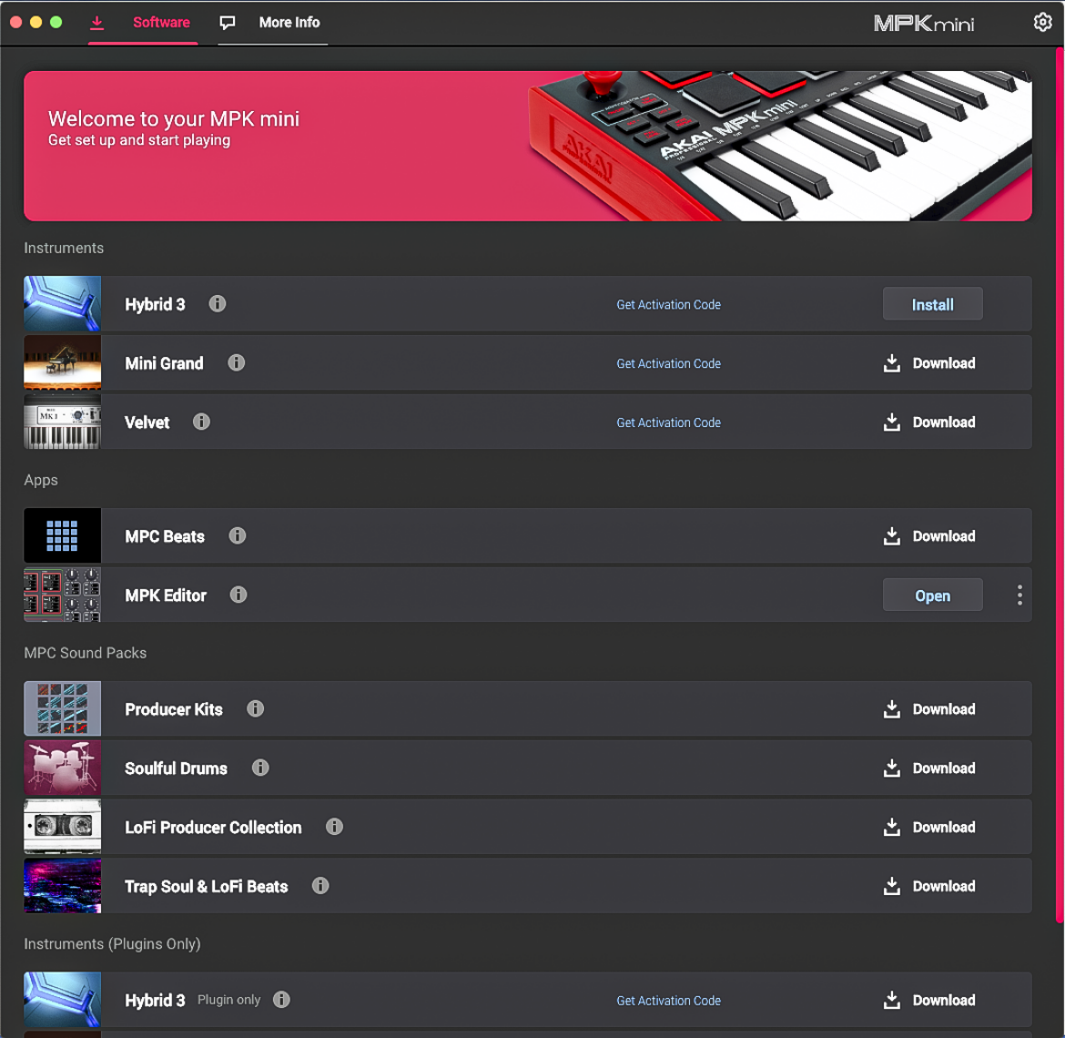Click the Producer Kits thumbnail
Image resolution: width=1065 pixels, height=1038 pixels.
click(x=63, y=708)
